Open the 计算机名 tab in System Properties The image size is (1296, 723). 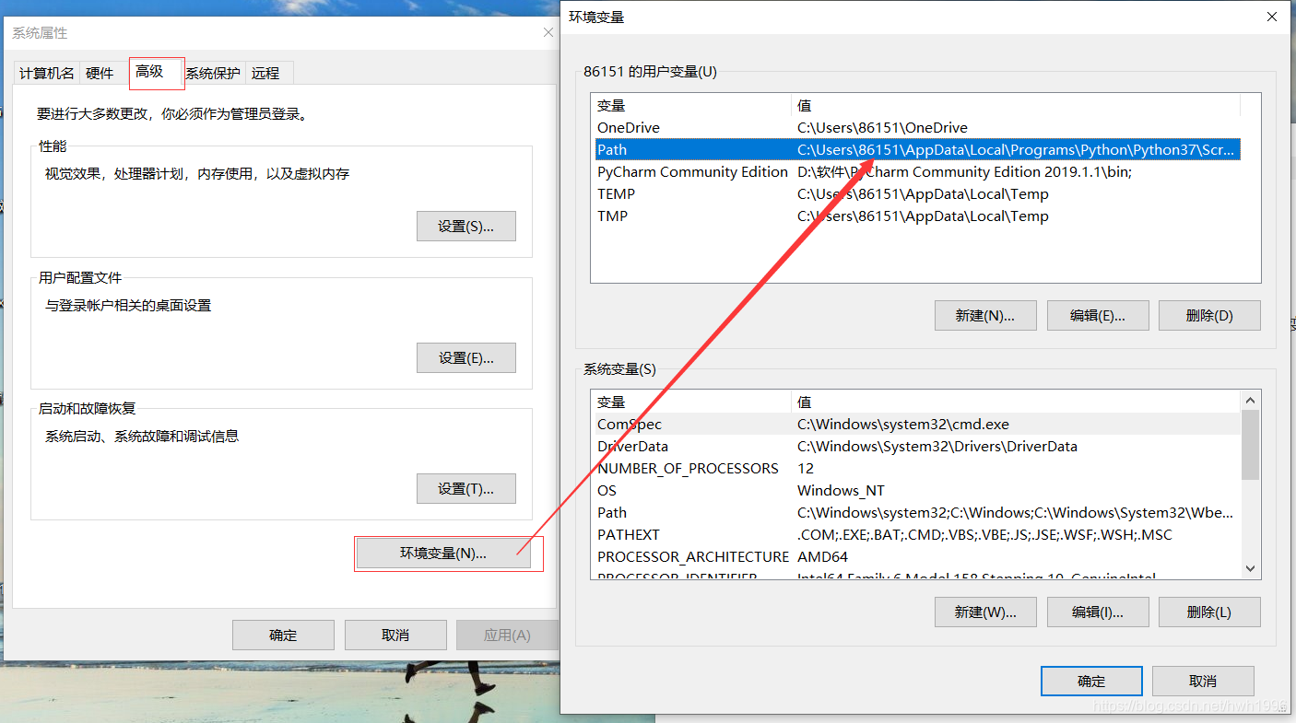click(47, 73)
